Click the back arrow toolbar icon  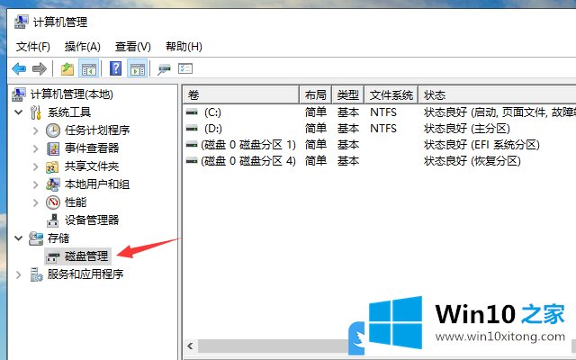[19, 68]
